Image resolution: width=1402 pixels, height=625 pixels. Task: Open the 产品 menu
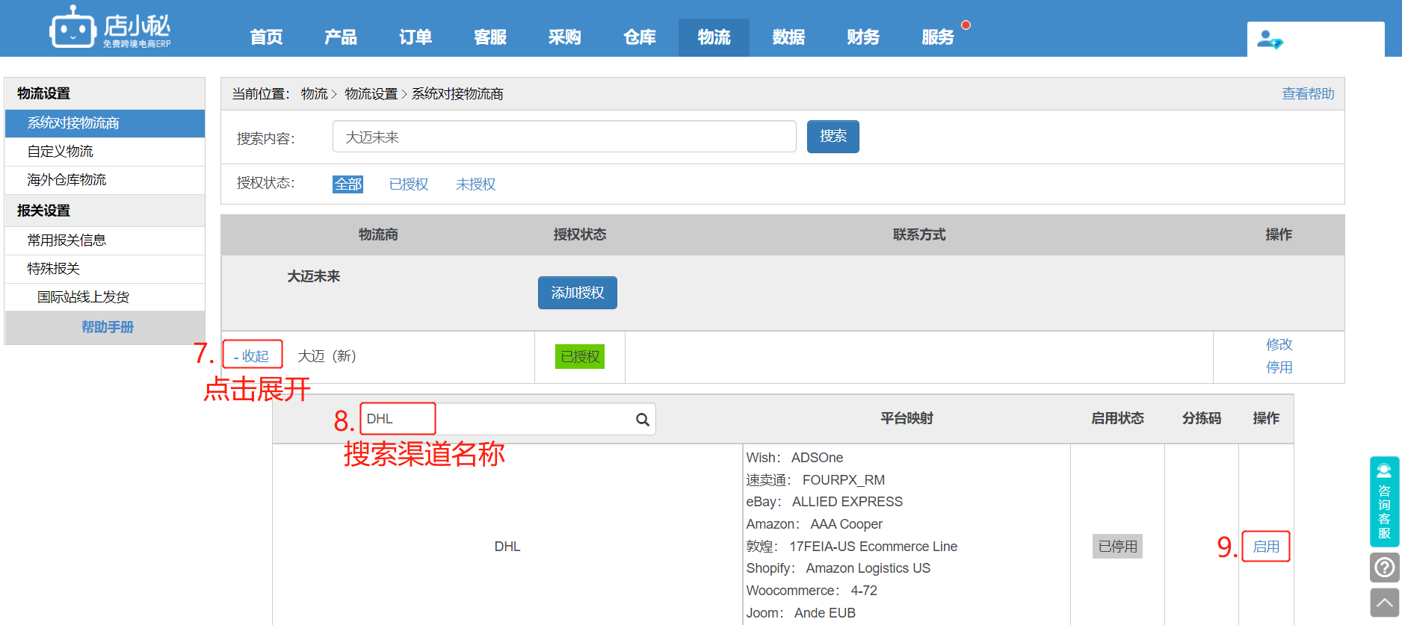coord(341,37)
